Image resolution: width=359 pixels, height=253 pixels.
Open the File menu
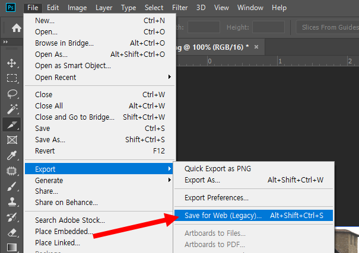tap(33, 8)
